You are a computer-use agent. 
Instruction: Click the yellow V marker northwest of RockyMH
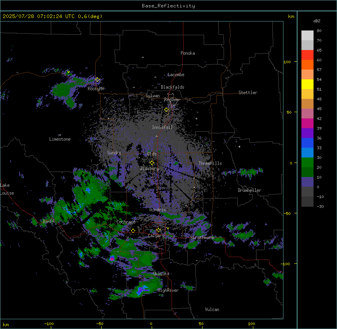click(x=68, y=72)
